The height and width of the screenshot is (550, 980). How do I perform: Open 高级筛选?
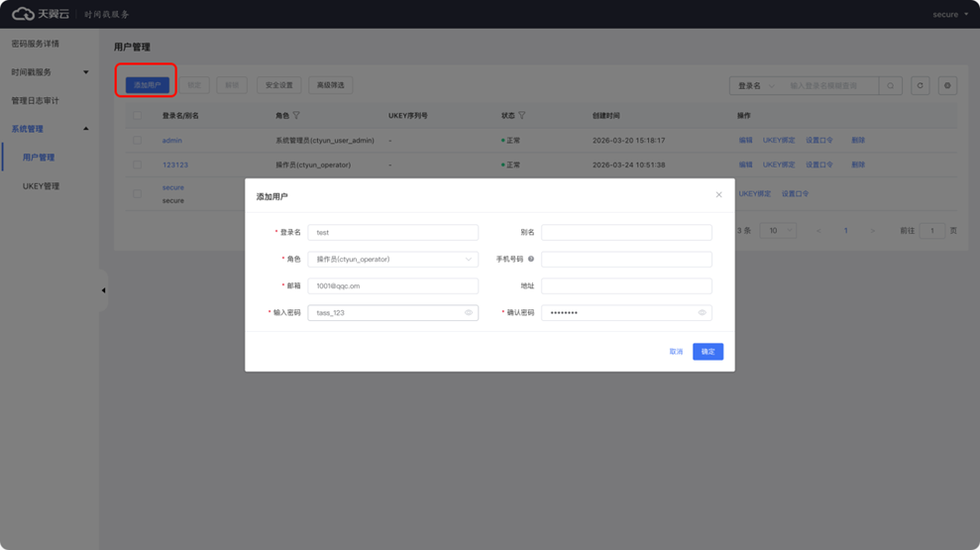pos(331,85)
